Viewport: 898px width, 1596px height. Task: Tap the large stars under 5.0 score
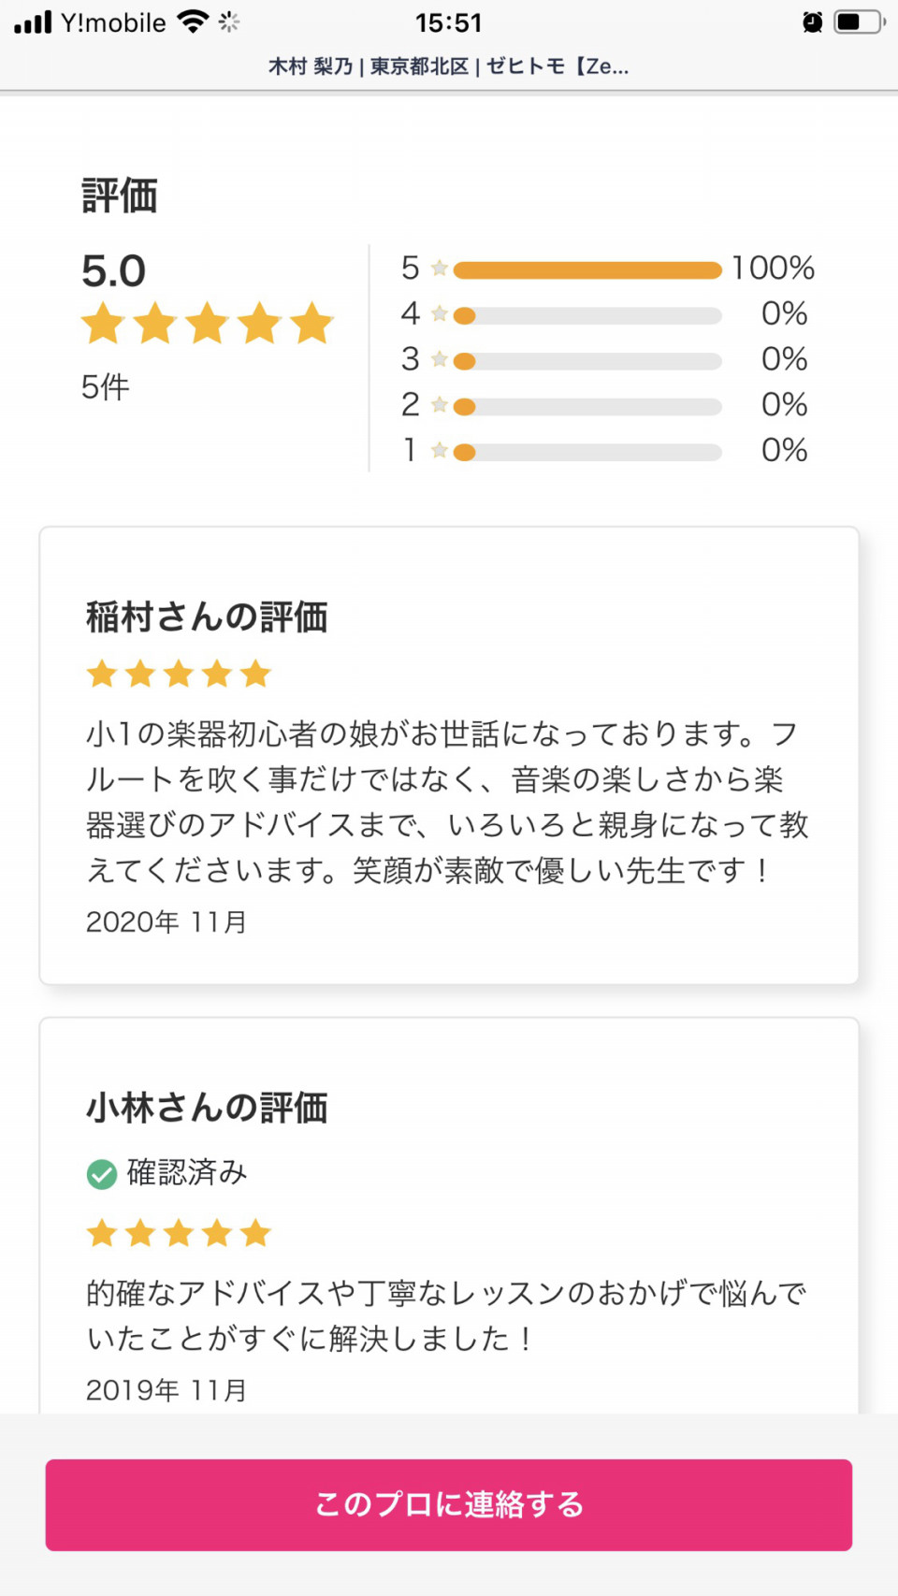pyautogui.click(x=208, y=324)
